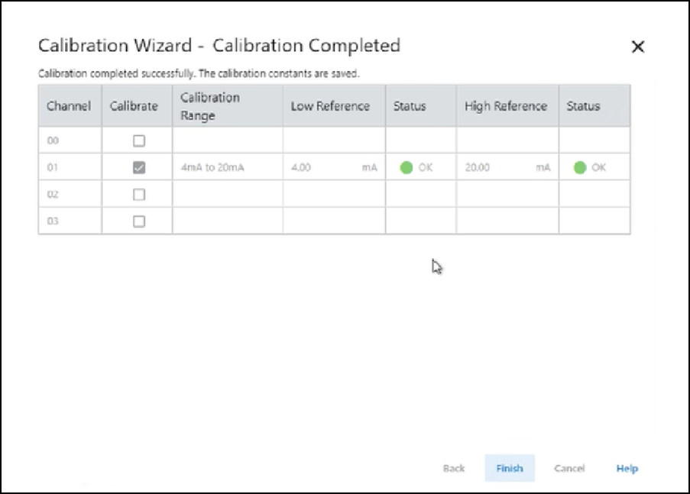Uncheck the channel 01 Calibrate checkbox

[x=138, y=168]
